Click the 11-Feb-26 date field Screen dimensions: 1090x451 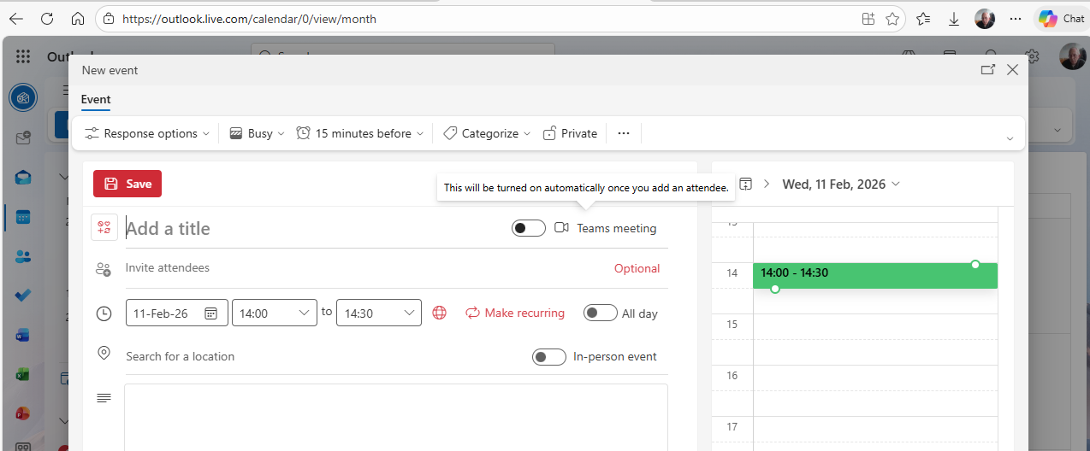pos(177,313)
